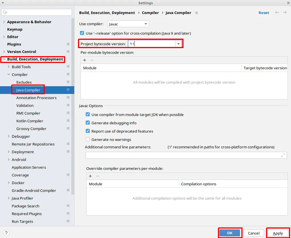This screenshot has width=291, height=238.
Task: Click the project icon beside Kotlin Compiler
Action: point(68,121)
